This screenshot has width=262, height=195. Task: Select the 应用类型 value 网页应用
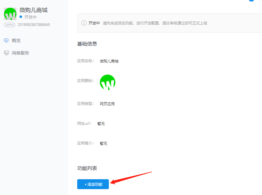click(x=107, y=104)
